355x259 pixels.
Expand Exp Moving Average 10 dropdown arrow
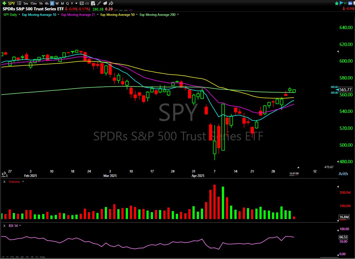pos(59,15)
